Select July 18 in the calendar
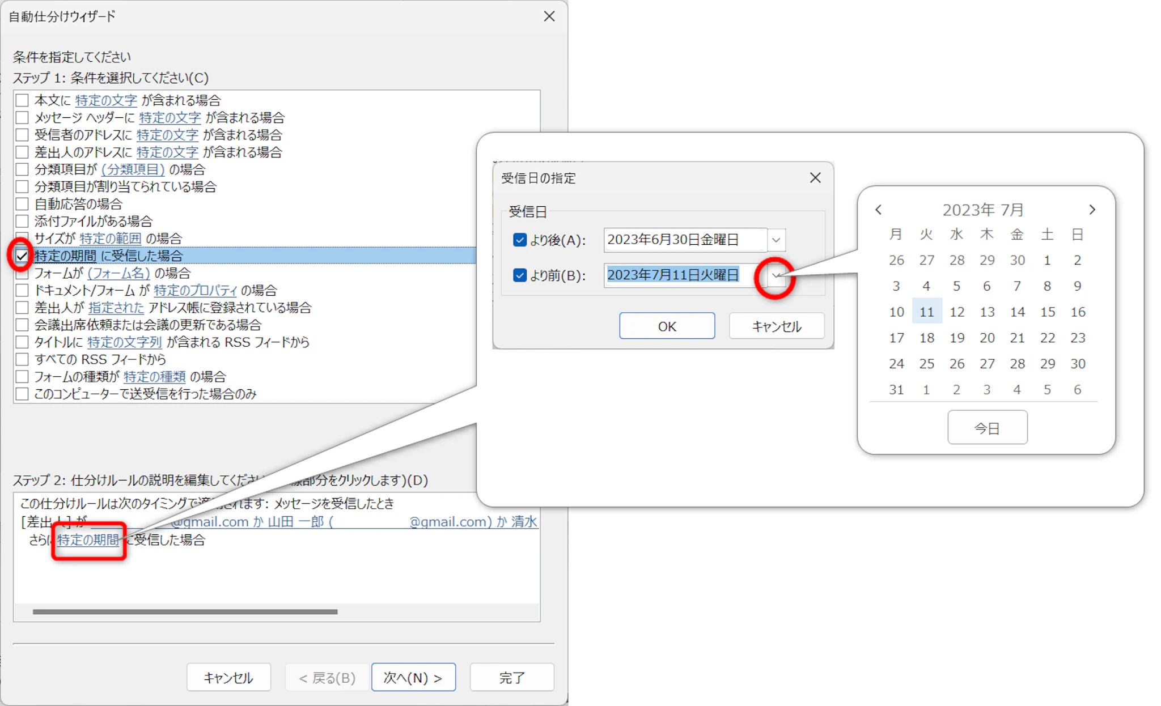Screen dimensions: 1161x706 [926, 338]
